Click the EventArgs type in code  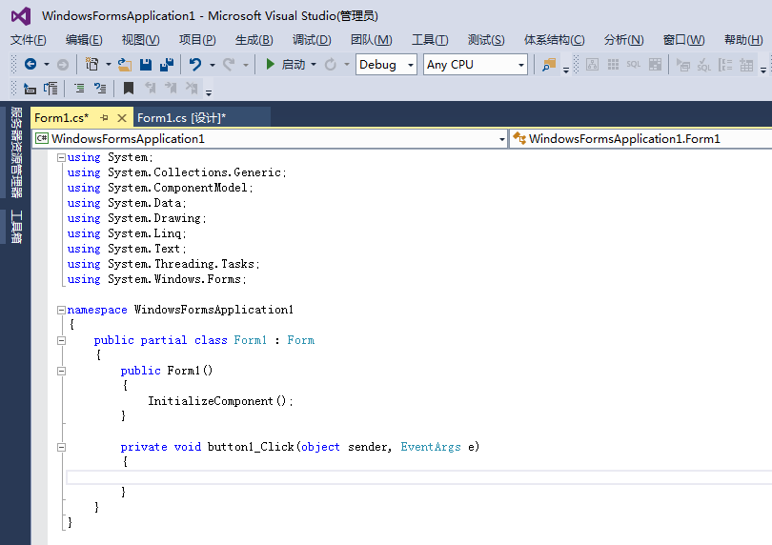pos(431,447)
